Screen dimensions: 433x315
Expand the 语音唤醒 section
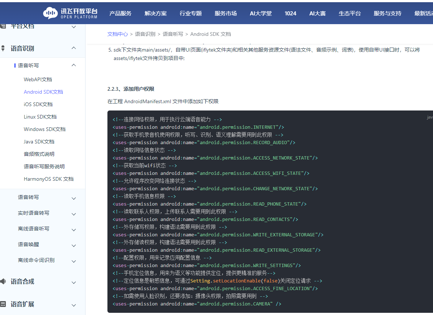[x=73, y=245]
